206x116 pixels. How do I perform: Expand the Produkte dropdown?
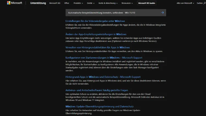(78, 3)
